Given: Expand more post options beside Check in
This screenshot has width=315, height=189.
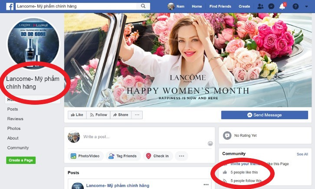Looking at the screenshot, I should [x=181, y=156].
